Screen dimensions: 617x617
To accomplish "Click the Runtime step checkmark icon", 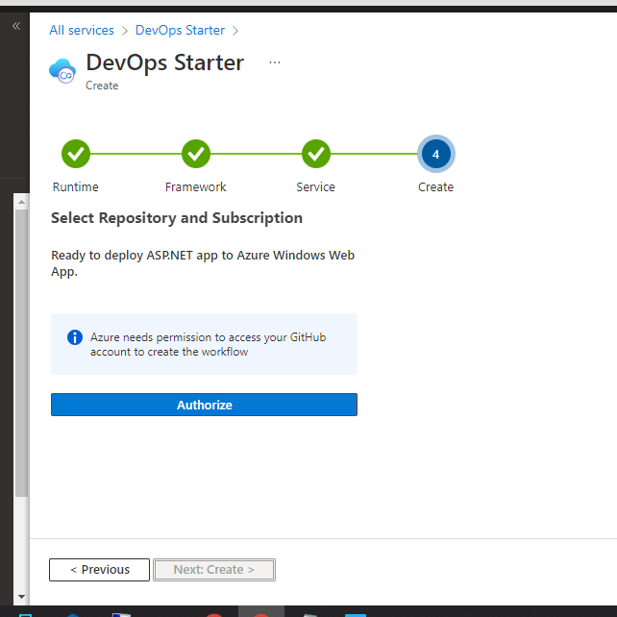I will coord(76,153).
